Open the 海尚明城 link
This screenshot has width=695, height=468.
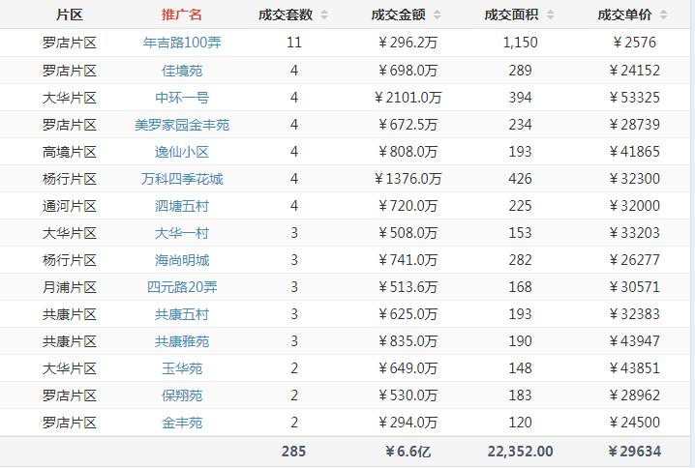(182, 260)
